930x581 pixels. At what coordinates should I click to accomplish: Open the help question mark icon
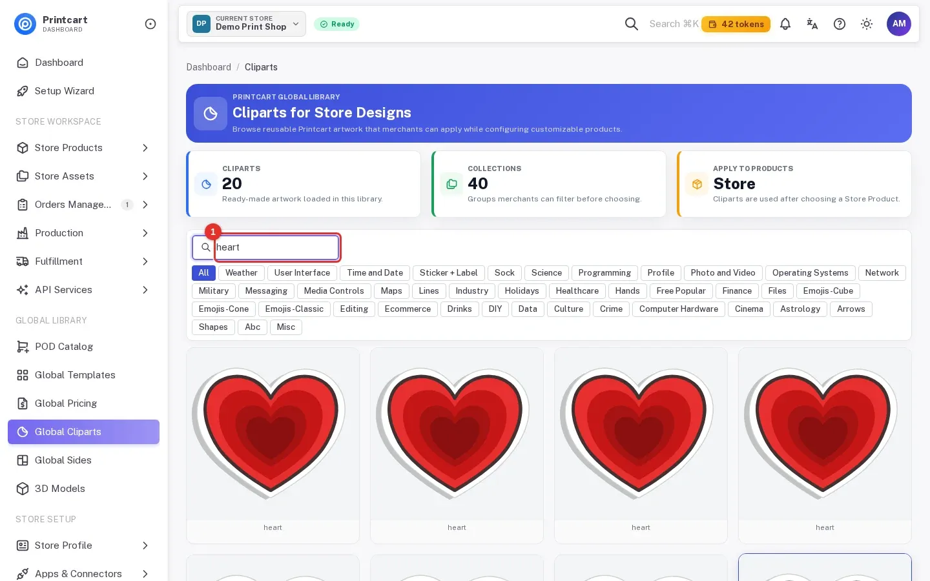click(840, 24)
